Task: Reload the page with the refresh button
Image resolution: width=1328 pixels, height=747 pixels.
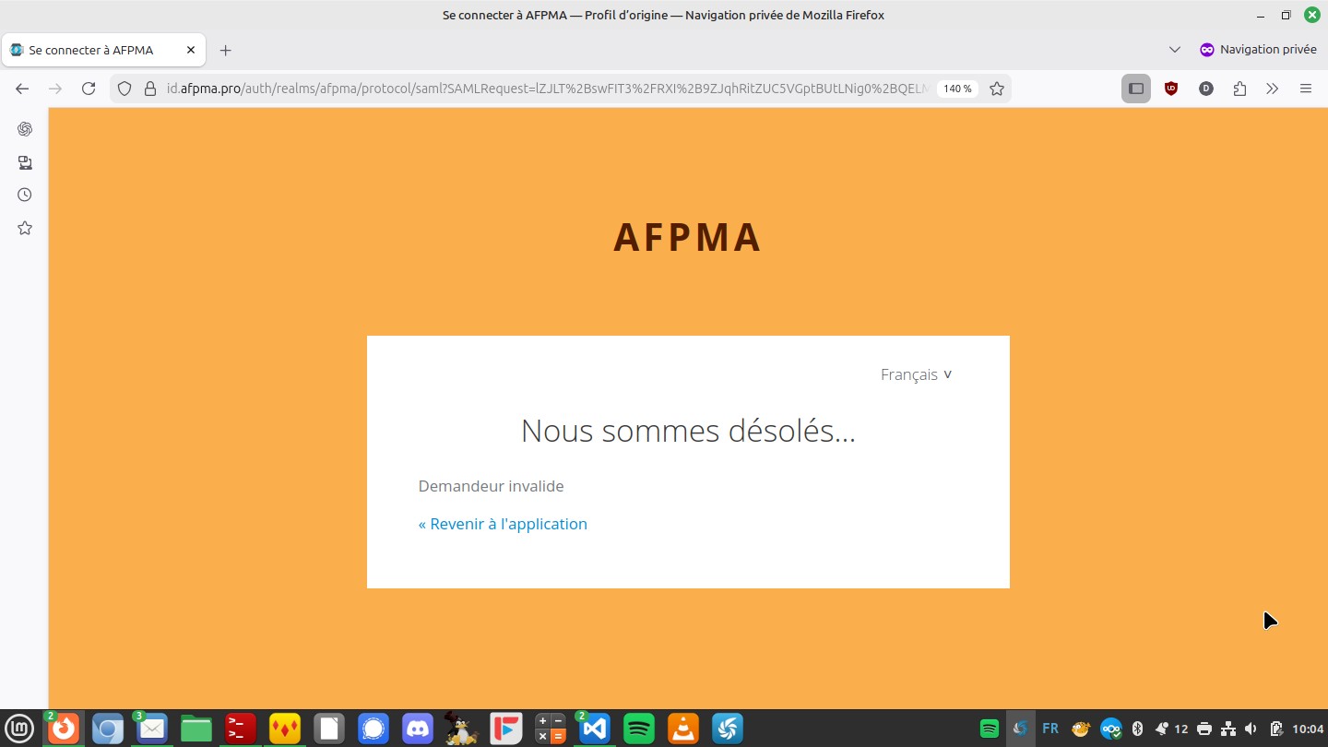Action: click(89, 89)
